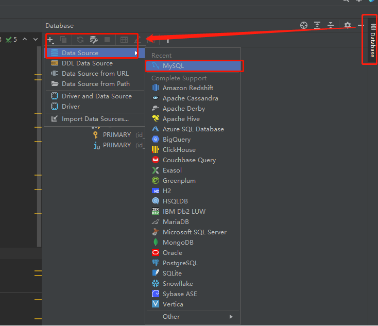The width and height of the screenshot is (378, 326).
Task: Open the vertical Database tool window tab
Action: coord(372,40)
